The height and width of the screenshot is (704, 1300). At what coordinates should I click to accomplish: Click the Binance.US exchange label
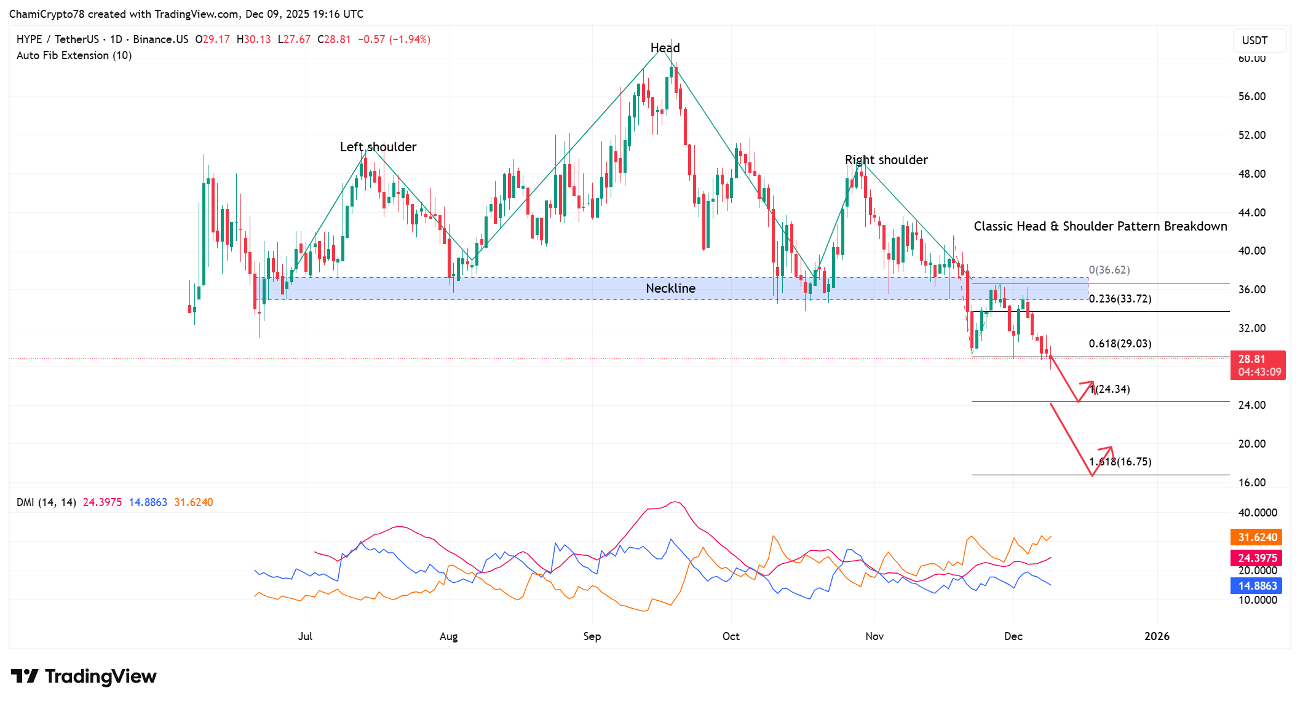tap(160, 39)
